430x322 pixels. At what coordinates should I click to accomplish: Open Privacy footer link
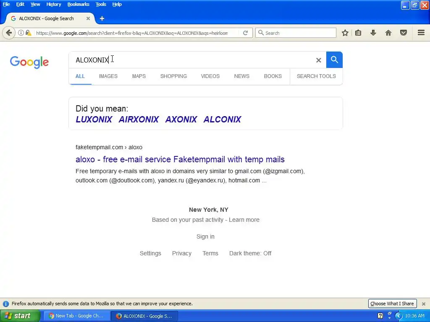point(182,253)
